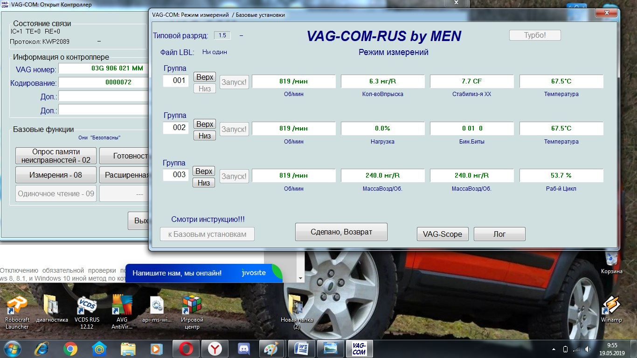Click Запуск! button for group 003
The image size is (637, 358).
pyautogui.click(x=234, y=176)
